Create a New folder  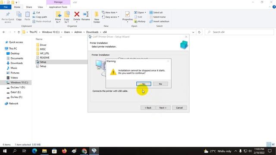(97, 17)
